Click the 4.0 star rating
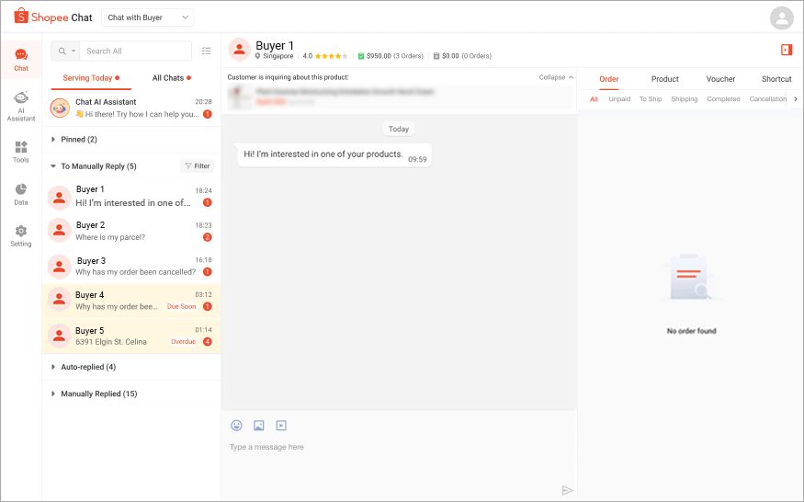The image size is (804, 502). tap(325, 56)
